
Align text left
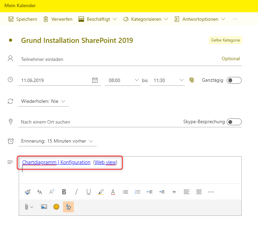187,192
